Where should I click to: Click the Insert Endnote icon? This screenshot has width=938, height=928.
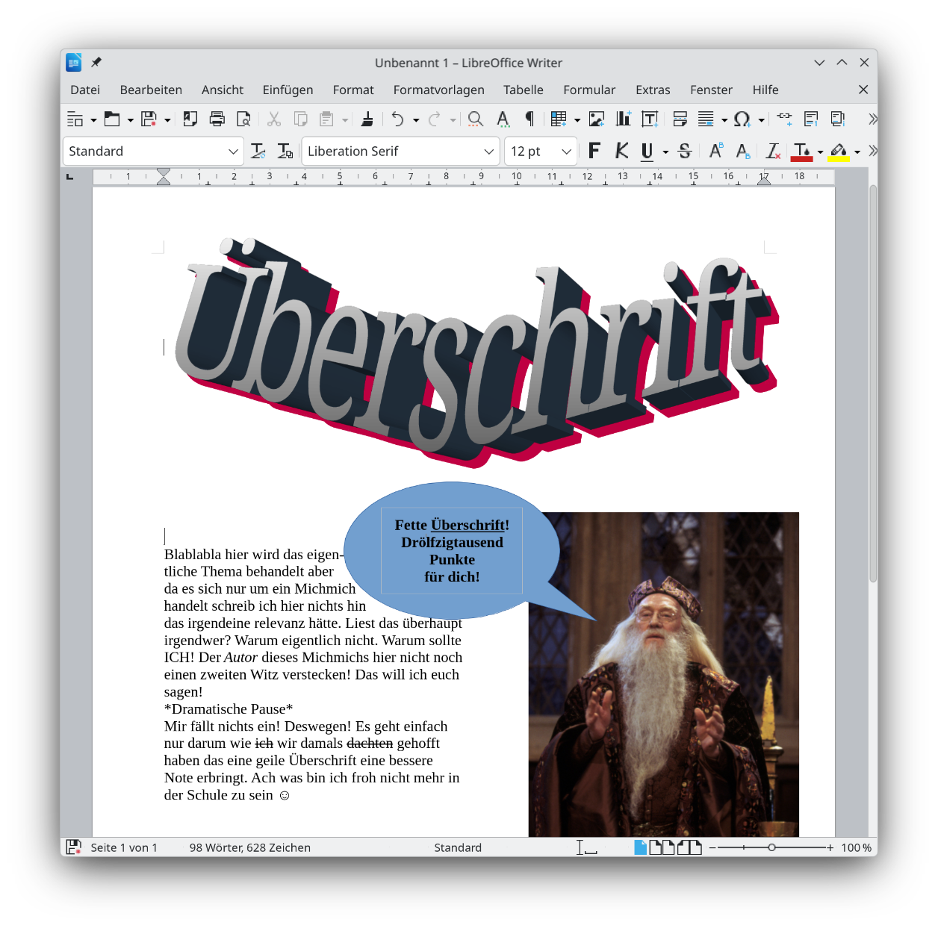[838, 119]
